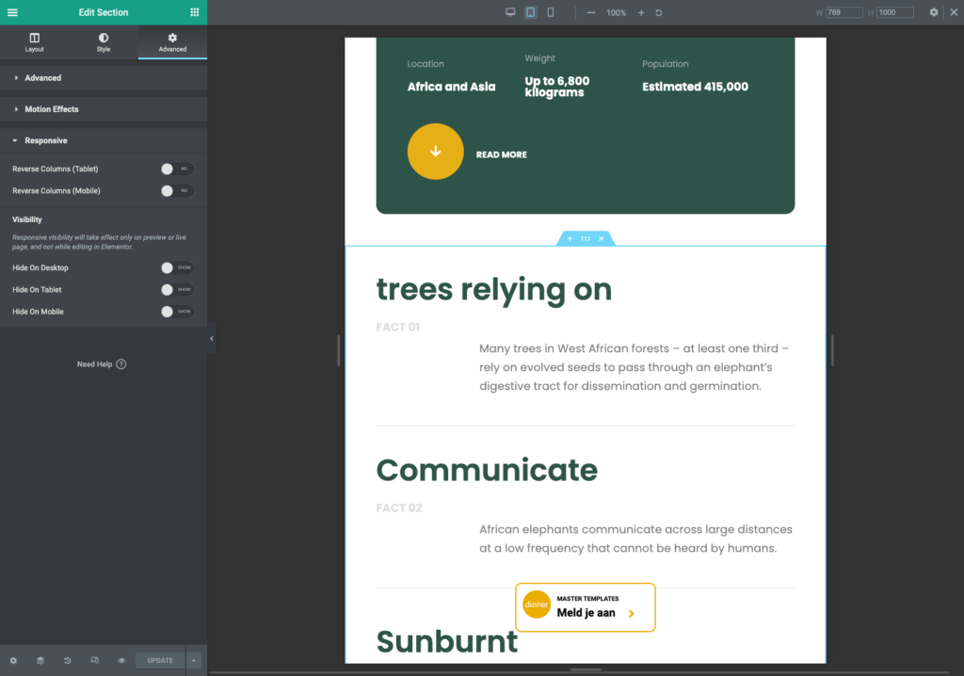Image resolution: width=964 pixels, height=676 pixels.
Task: Click the preview changes eye icon
Action: click(x=121, y=660)
